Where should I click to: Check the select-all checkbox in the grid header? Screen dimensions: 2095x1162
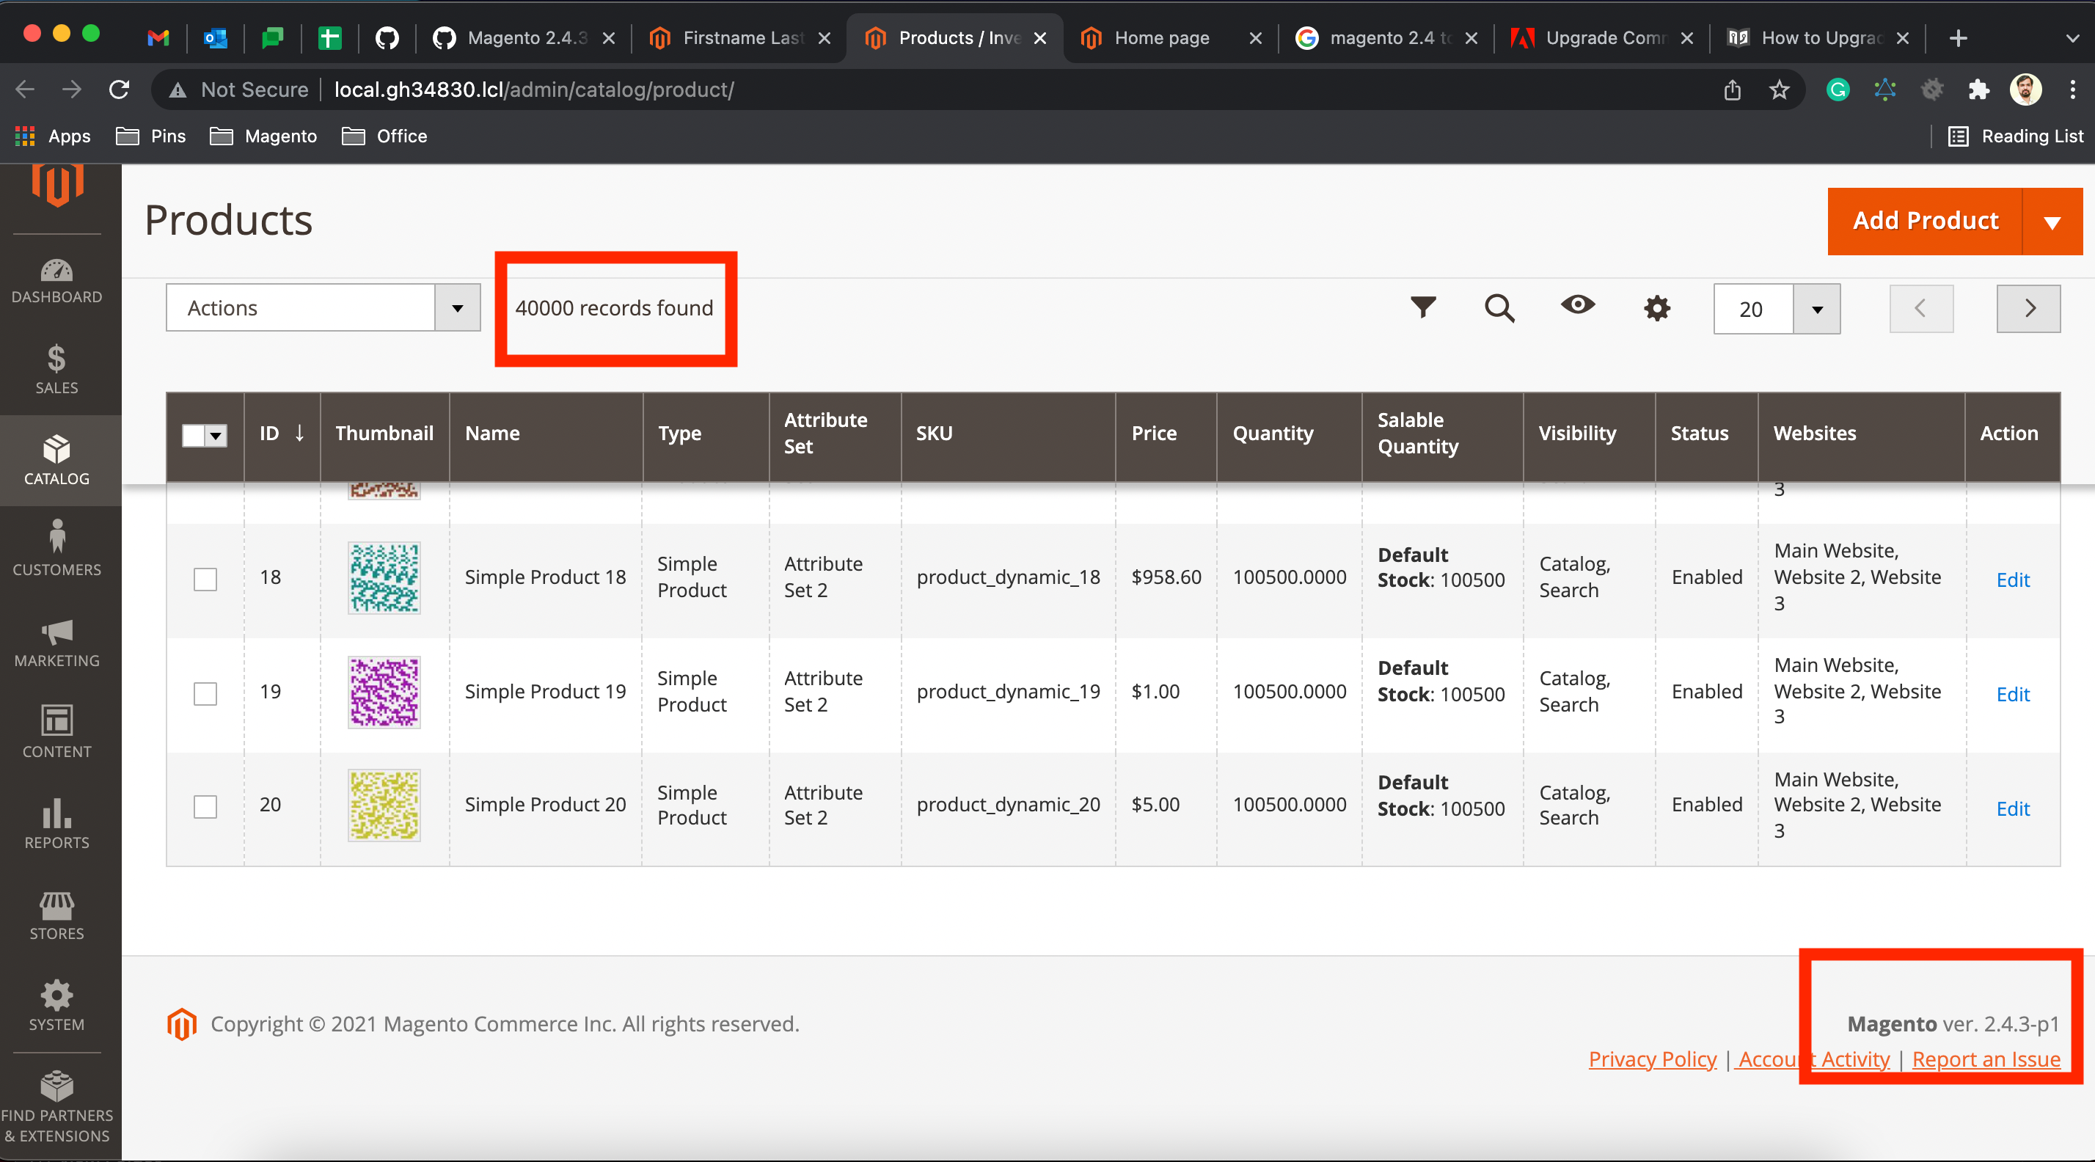(x=194, y=436)
